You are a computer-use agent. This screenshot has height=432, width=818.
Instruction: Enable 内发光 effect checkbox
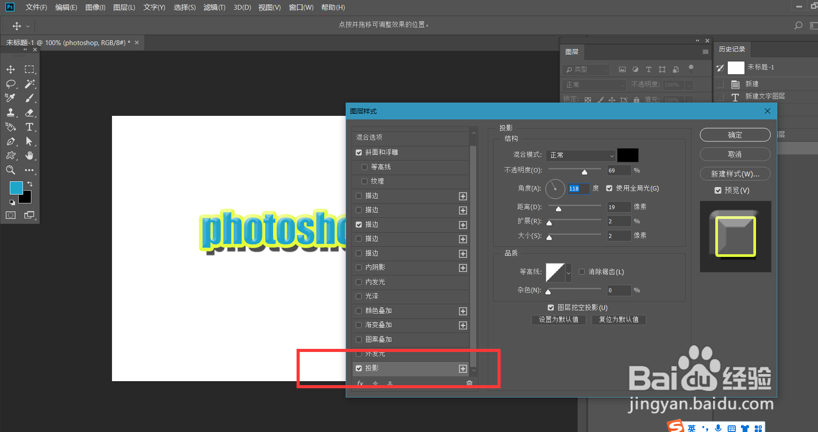(x=359, y=282)
